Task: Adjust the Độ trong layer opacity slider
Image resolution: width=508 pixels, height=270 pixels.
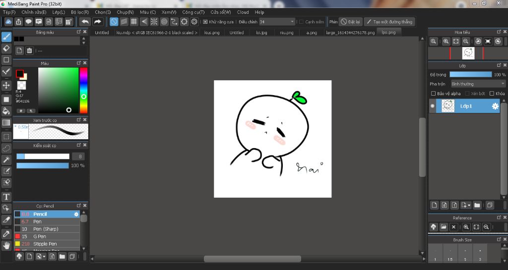Action: click(470, 74)
